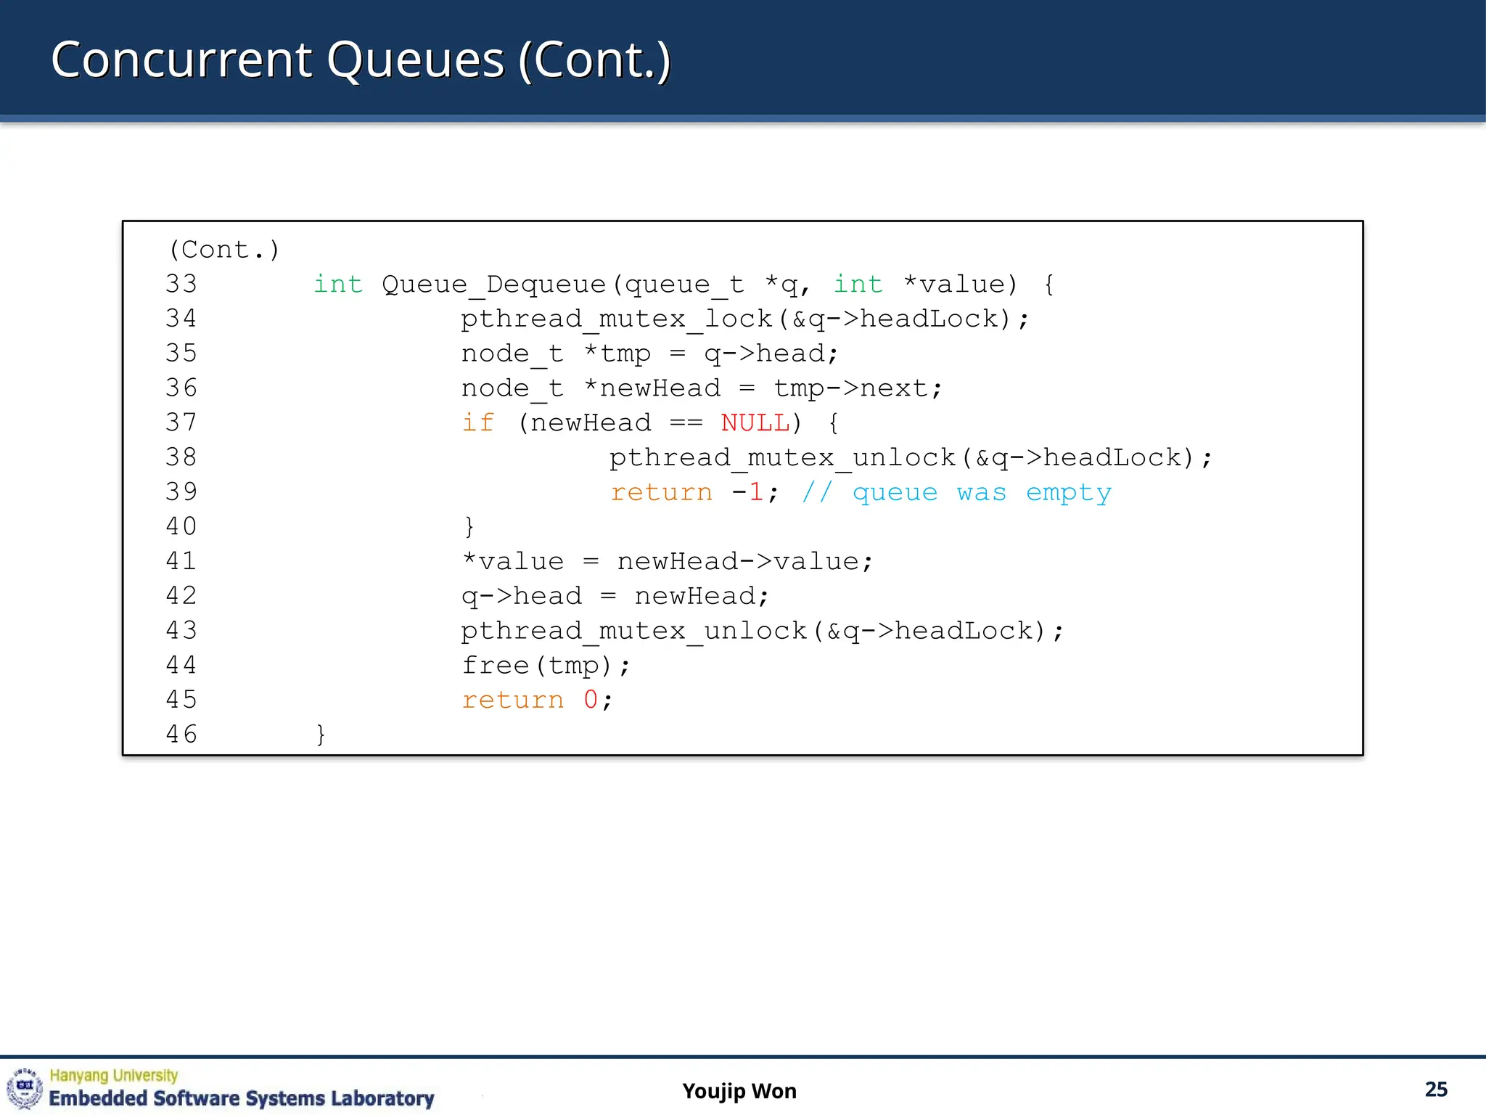Click line number 46 closing brace

point(320,734)
